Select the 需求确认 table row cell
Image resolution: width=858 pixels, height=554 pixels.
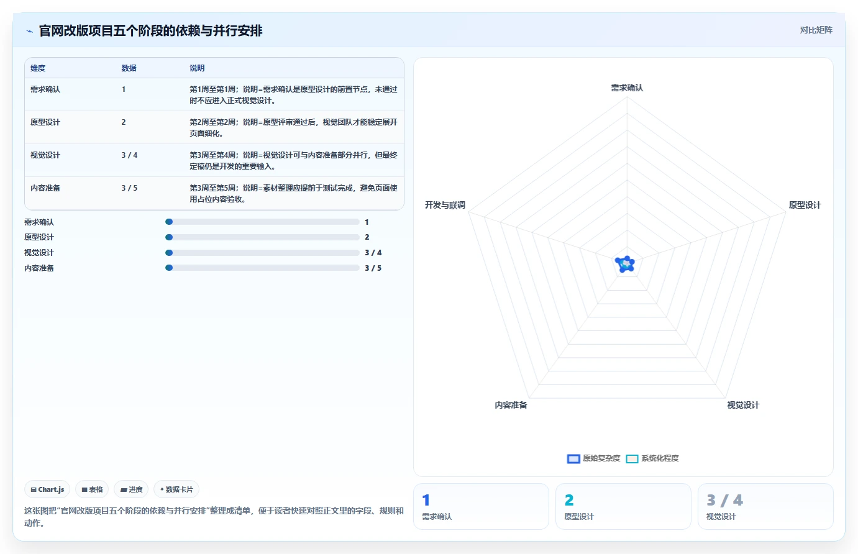(45, 89)
